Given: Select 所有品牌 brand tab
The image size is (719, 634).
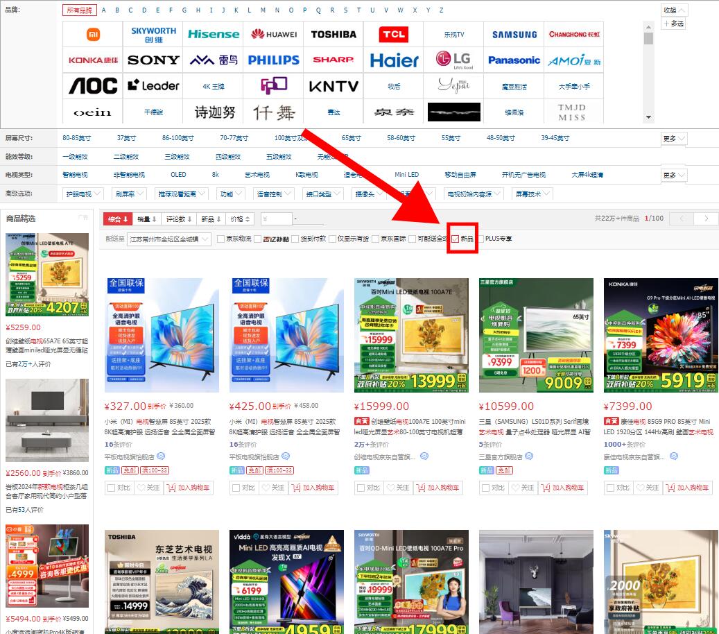Looking at the screenshot, I should tap(79, 10).
